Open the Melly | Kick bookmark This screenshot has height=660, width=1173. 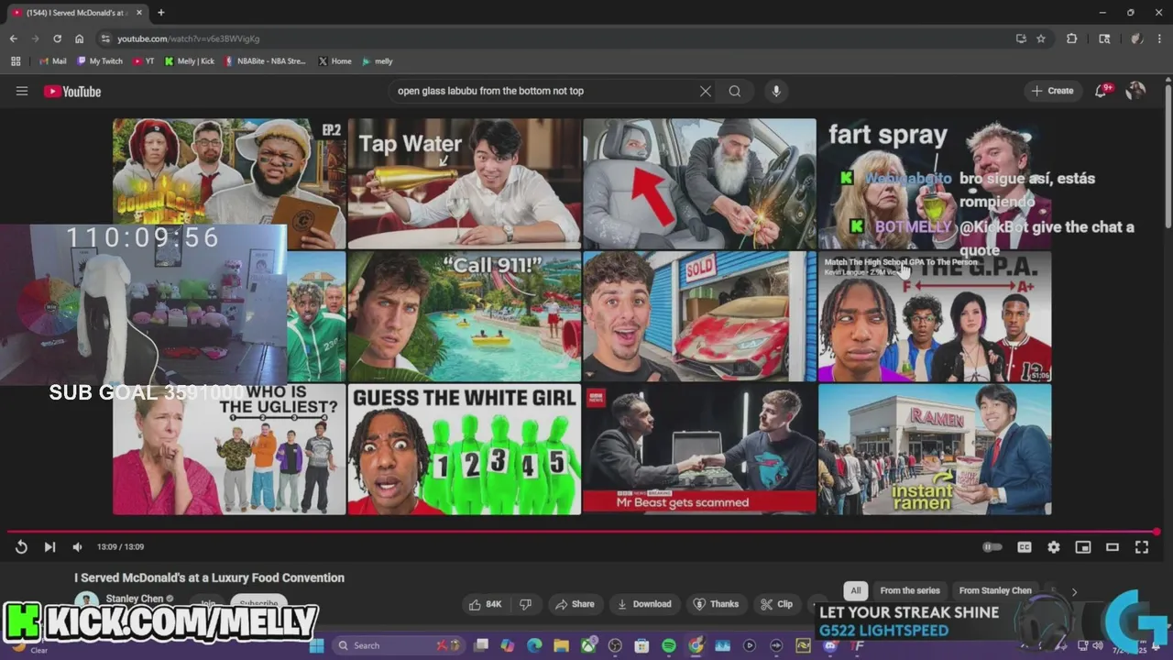(190, 61)
